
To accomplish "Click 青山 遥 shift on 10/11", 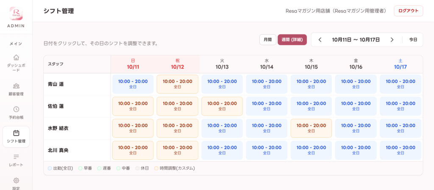I will [133, 84].
